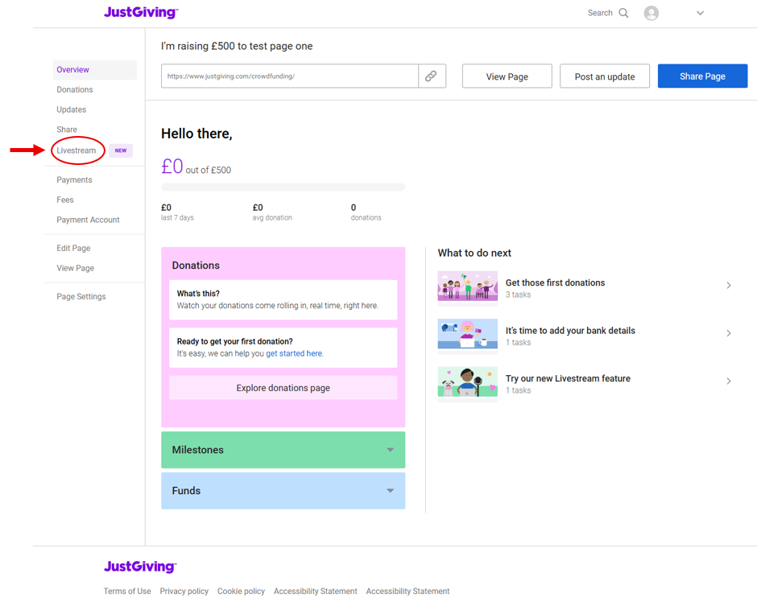This screenshot has height=606, width=757.
Task: Click the bank details illustration thumbnail
Action: click(x=467, y=335)
